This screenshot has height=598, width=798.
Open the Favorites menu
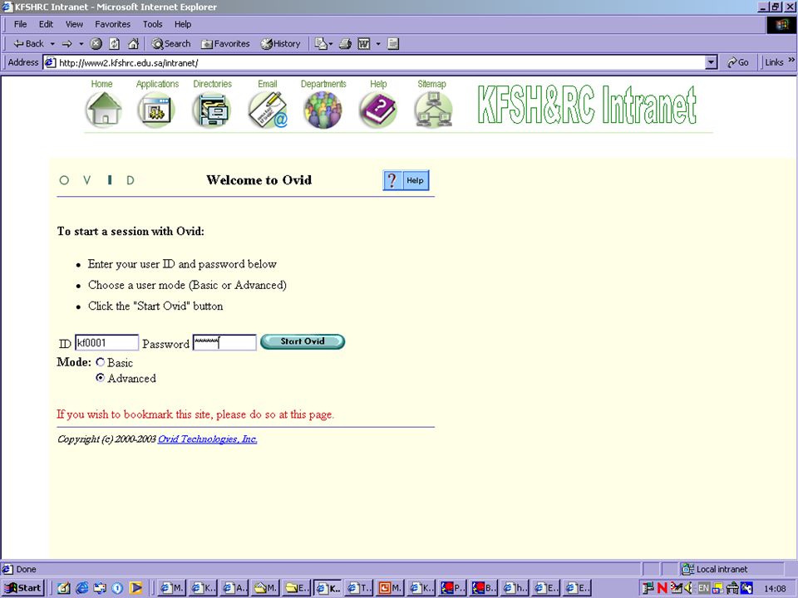(112, 24)
